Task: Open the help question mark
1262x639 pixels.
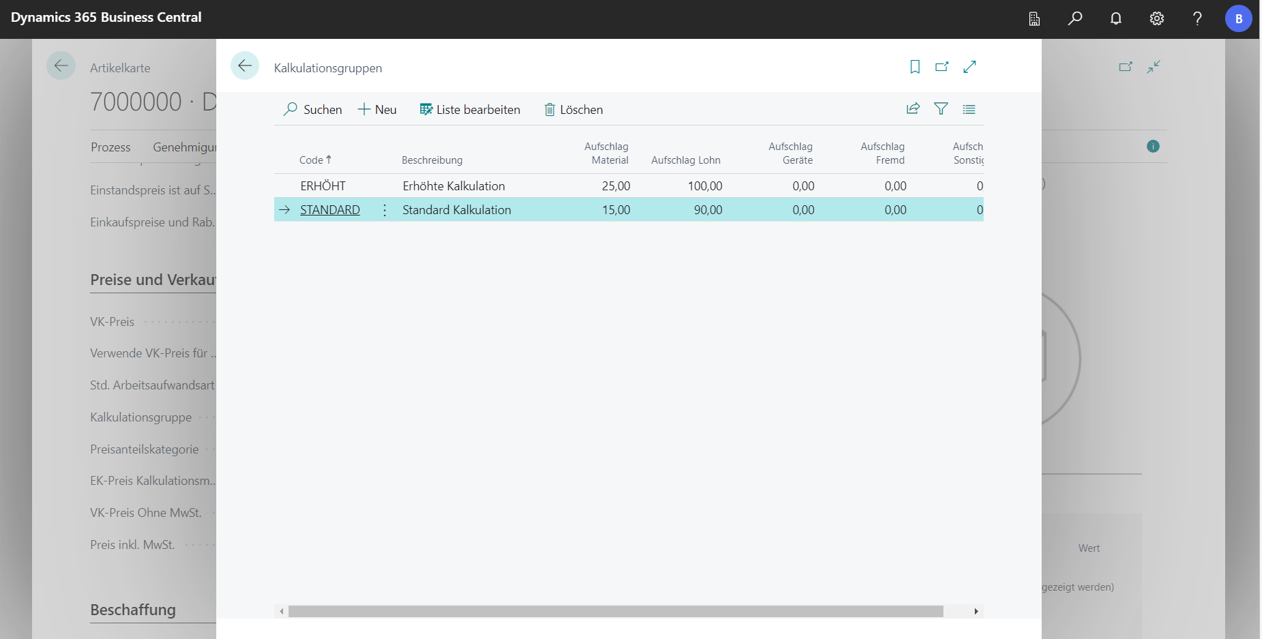Action: pos(1197,18)
